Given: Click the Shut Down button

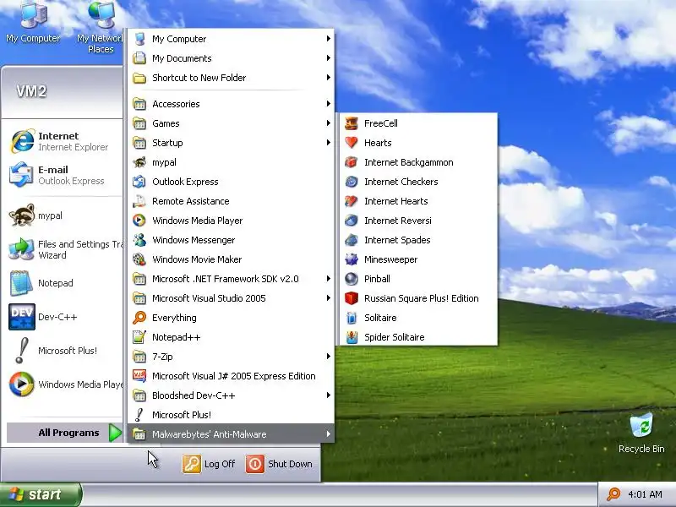Looking at the screenshot, I should pos(280,464).
